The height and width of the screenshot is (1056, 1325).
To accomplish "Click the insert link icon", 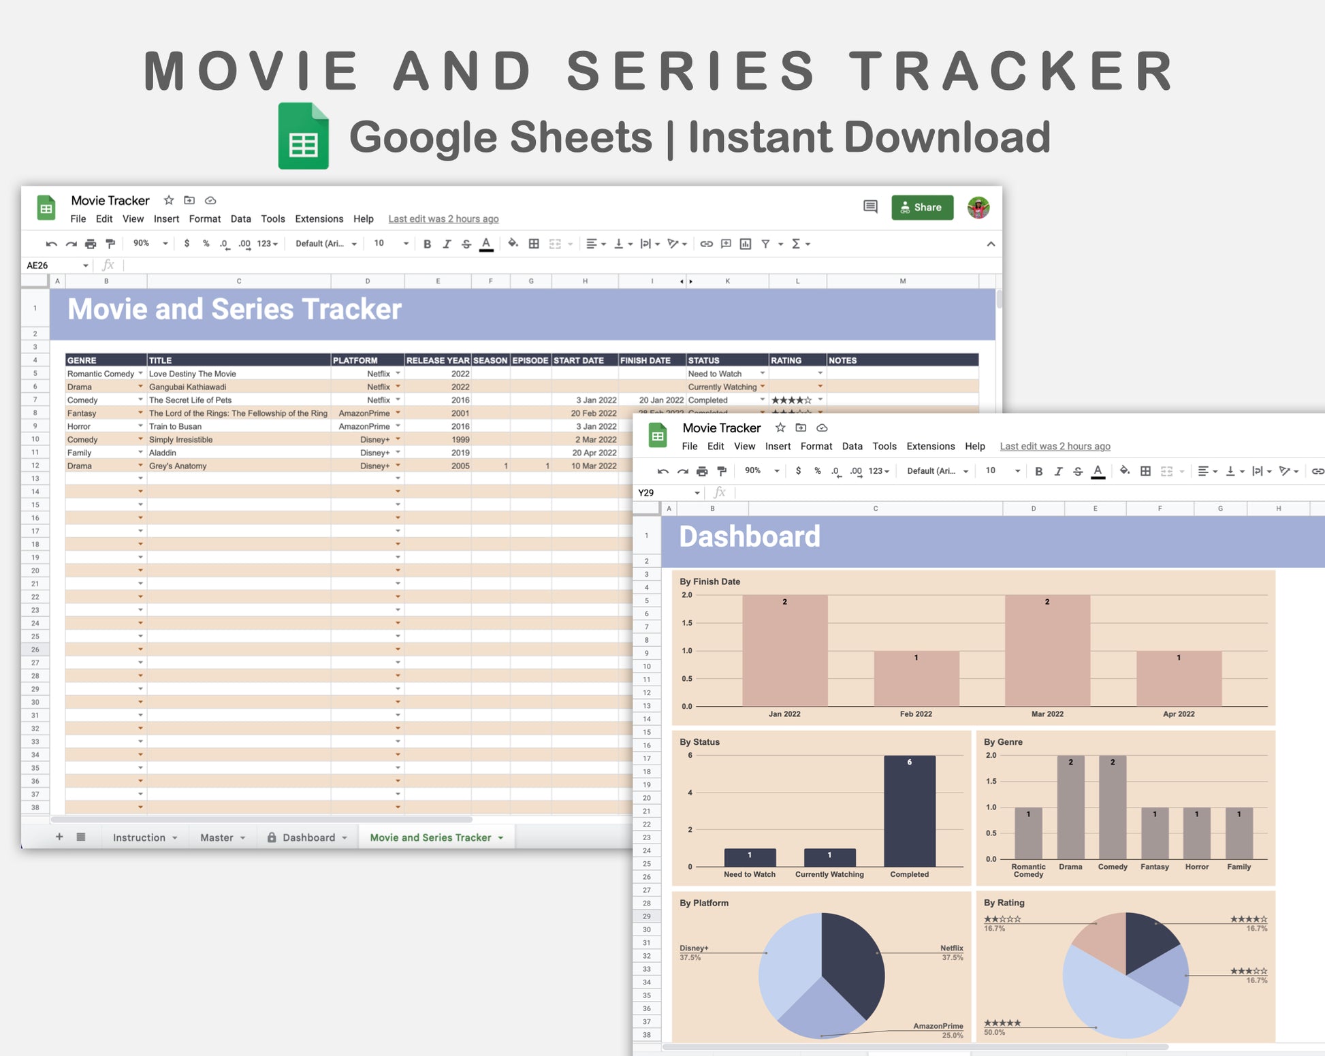I will pyautogui.click(x=706, y=244).
